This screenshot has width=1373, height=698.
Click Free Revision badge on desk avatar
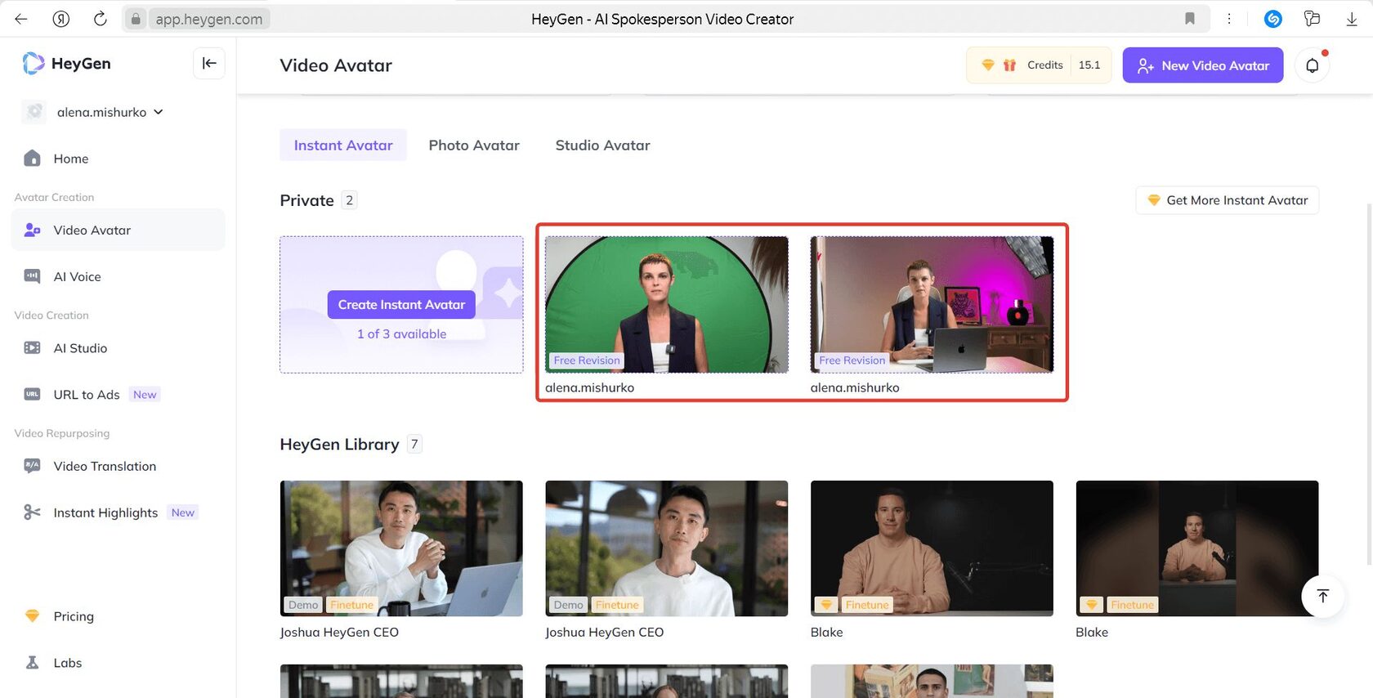(x=852, y=360)
